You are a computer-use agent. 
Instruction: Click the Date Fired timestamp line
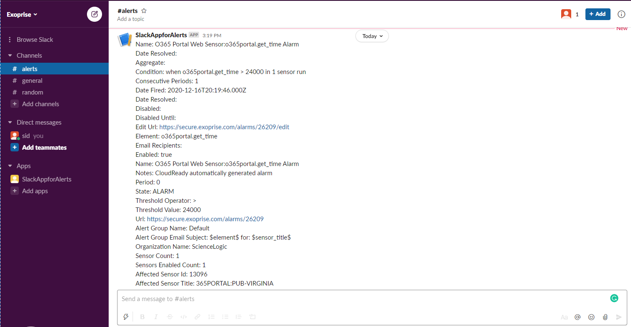point(191,90)
